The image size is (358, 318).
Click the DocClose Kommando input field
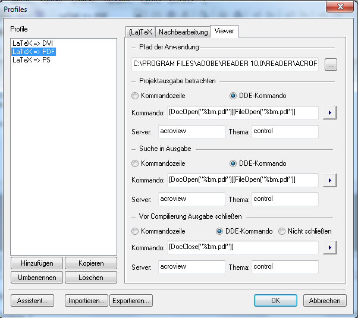(243, 247)
